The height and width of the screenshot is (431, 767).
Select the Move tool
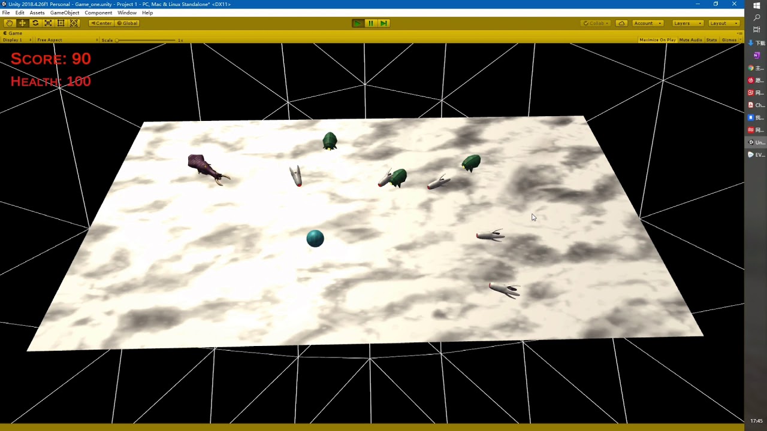click(23, 23)
